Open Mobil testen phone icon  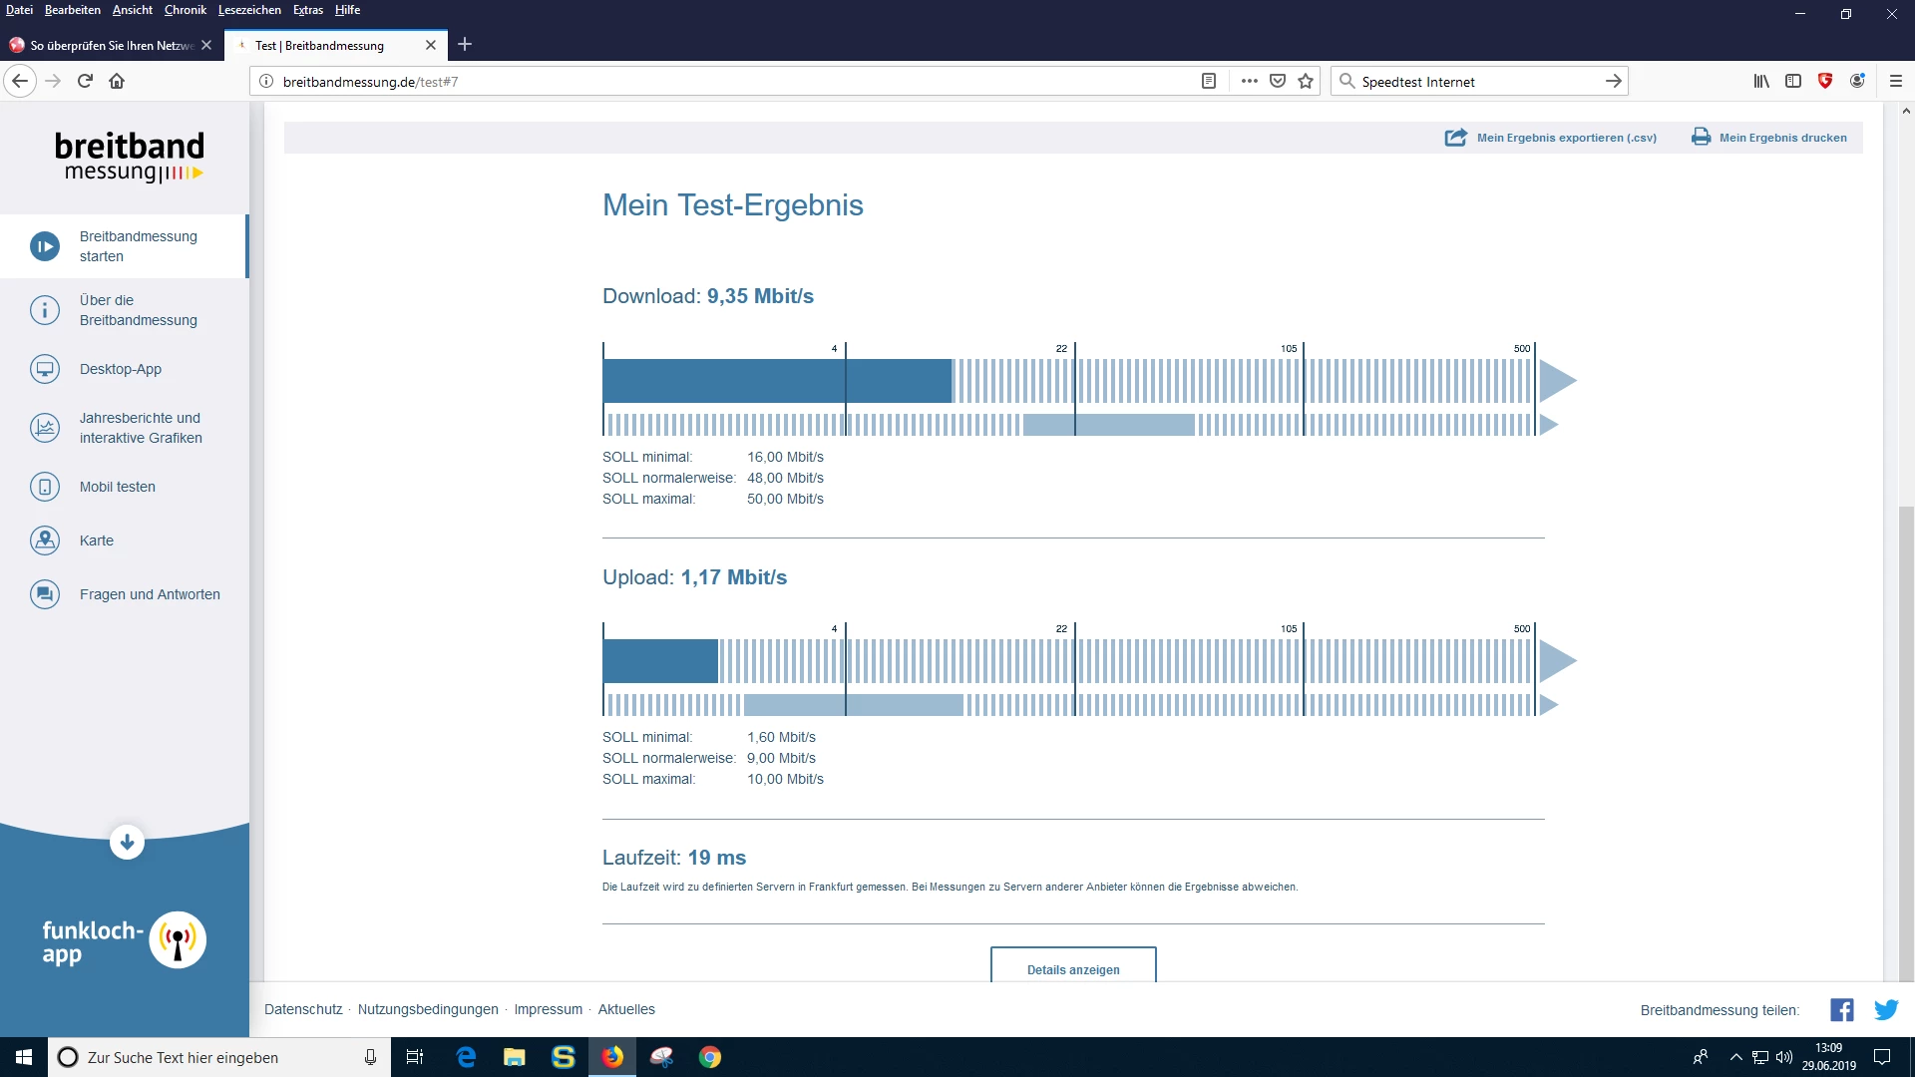pyautogui.click(x=45, y=487)
